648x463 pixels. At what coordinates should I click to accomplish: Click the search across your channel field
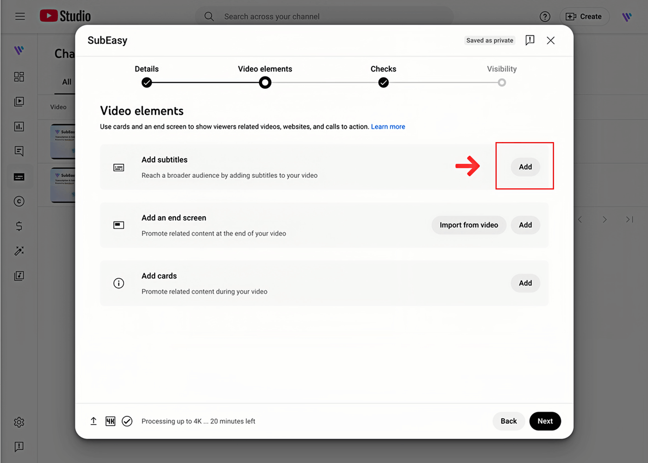pos(324,17)
